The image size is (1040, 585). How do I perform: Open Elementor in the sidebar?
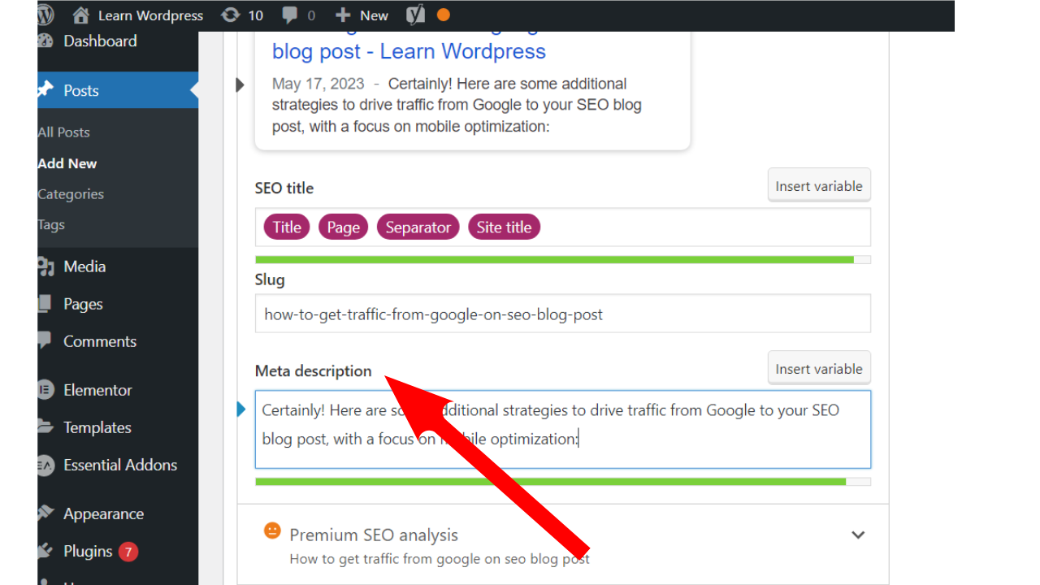[97, 390]
